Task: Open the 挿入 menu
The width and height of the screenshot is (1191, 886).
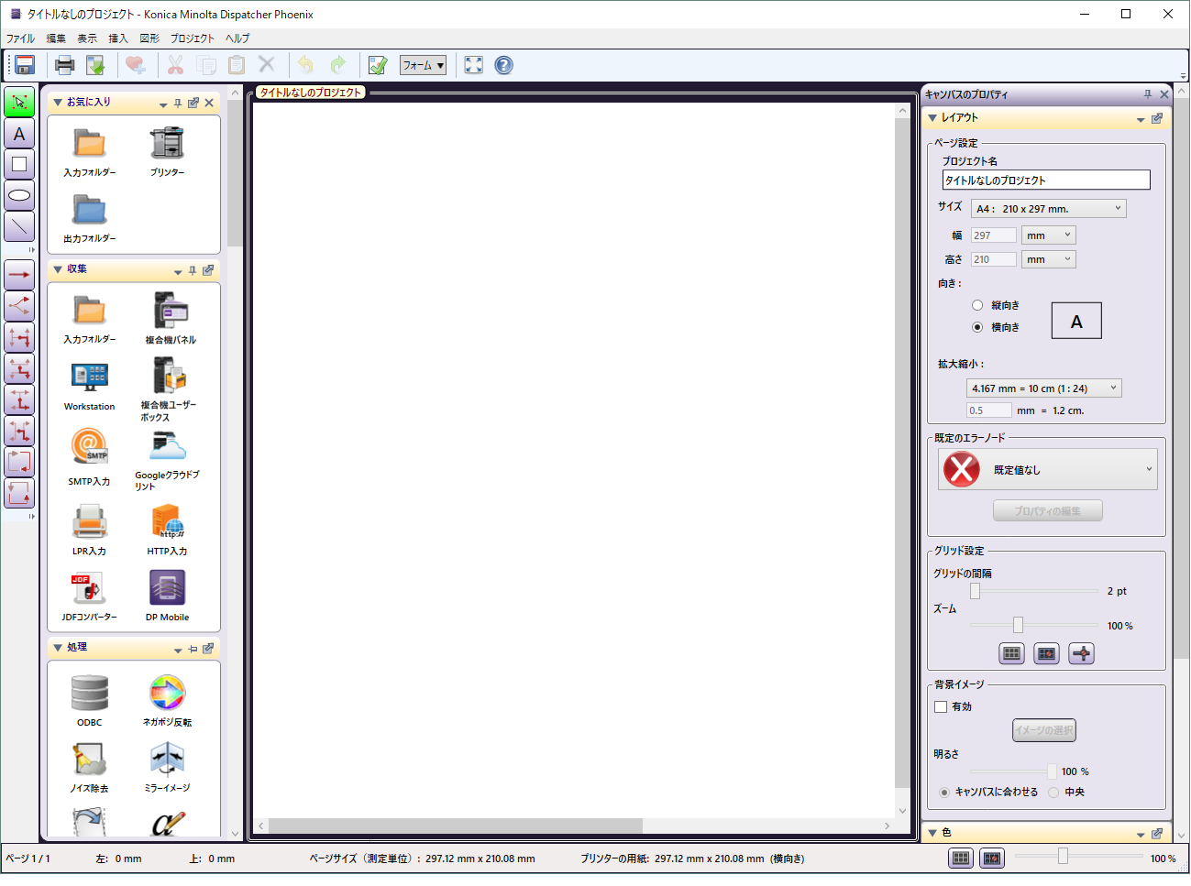Action: [x=118, y=38]
